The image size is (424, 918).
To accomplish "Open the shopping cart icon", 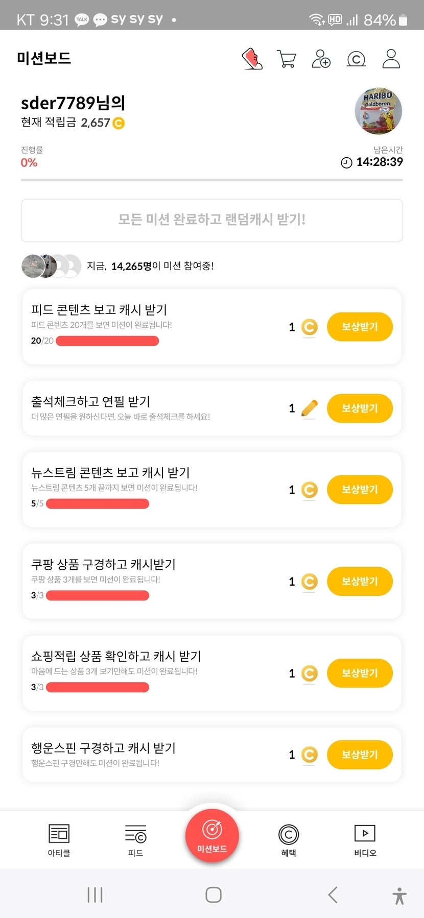I will [x=286, y=59].
